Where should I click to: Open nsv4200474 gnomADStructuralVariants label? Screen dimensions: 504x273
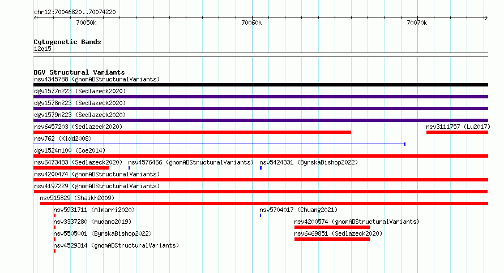tap(97, 174)
